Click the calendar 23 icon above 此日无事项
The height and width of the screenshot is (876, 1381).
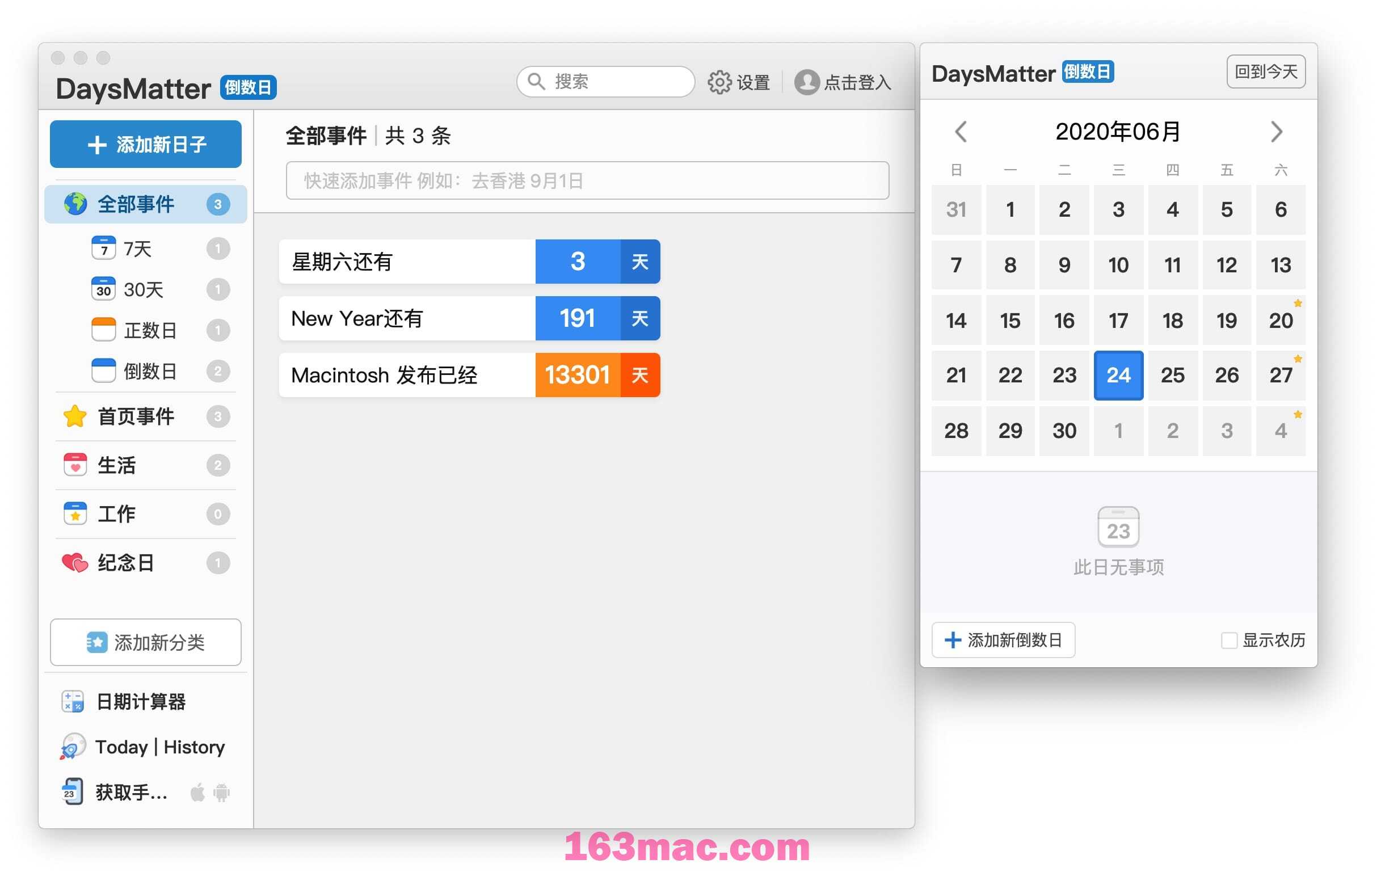1118,527
